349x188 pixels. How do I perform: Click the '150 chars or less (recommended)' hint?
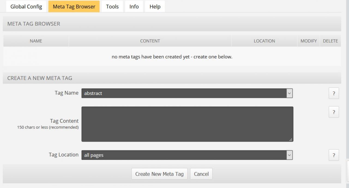[x=48, y=127]
